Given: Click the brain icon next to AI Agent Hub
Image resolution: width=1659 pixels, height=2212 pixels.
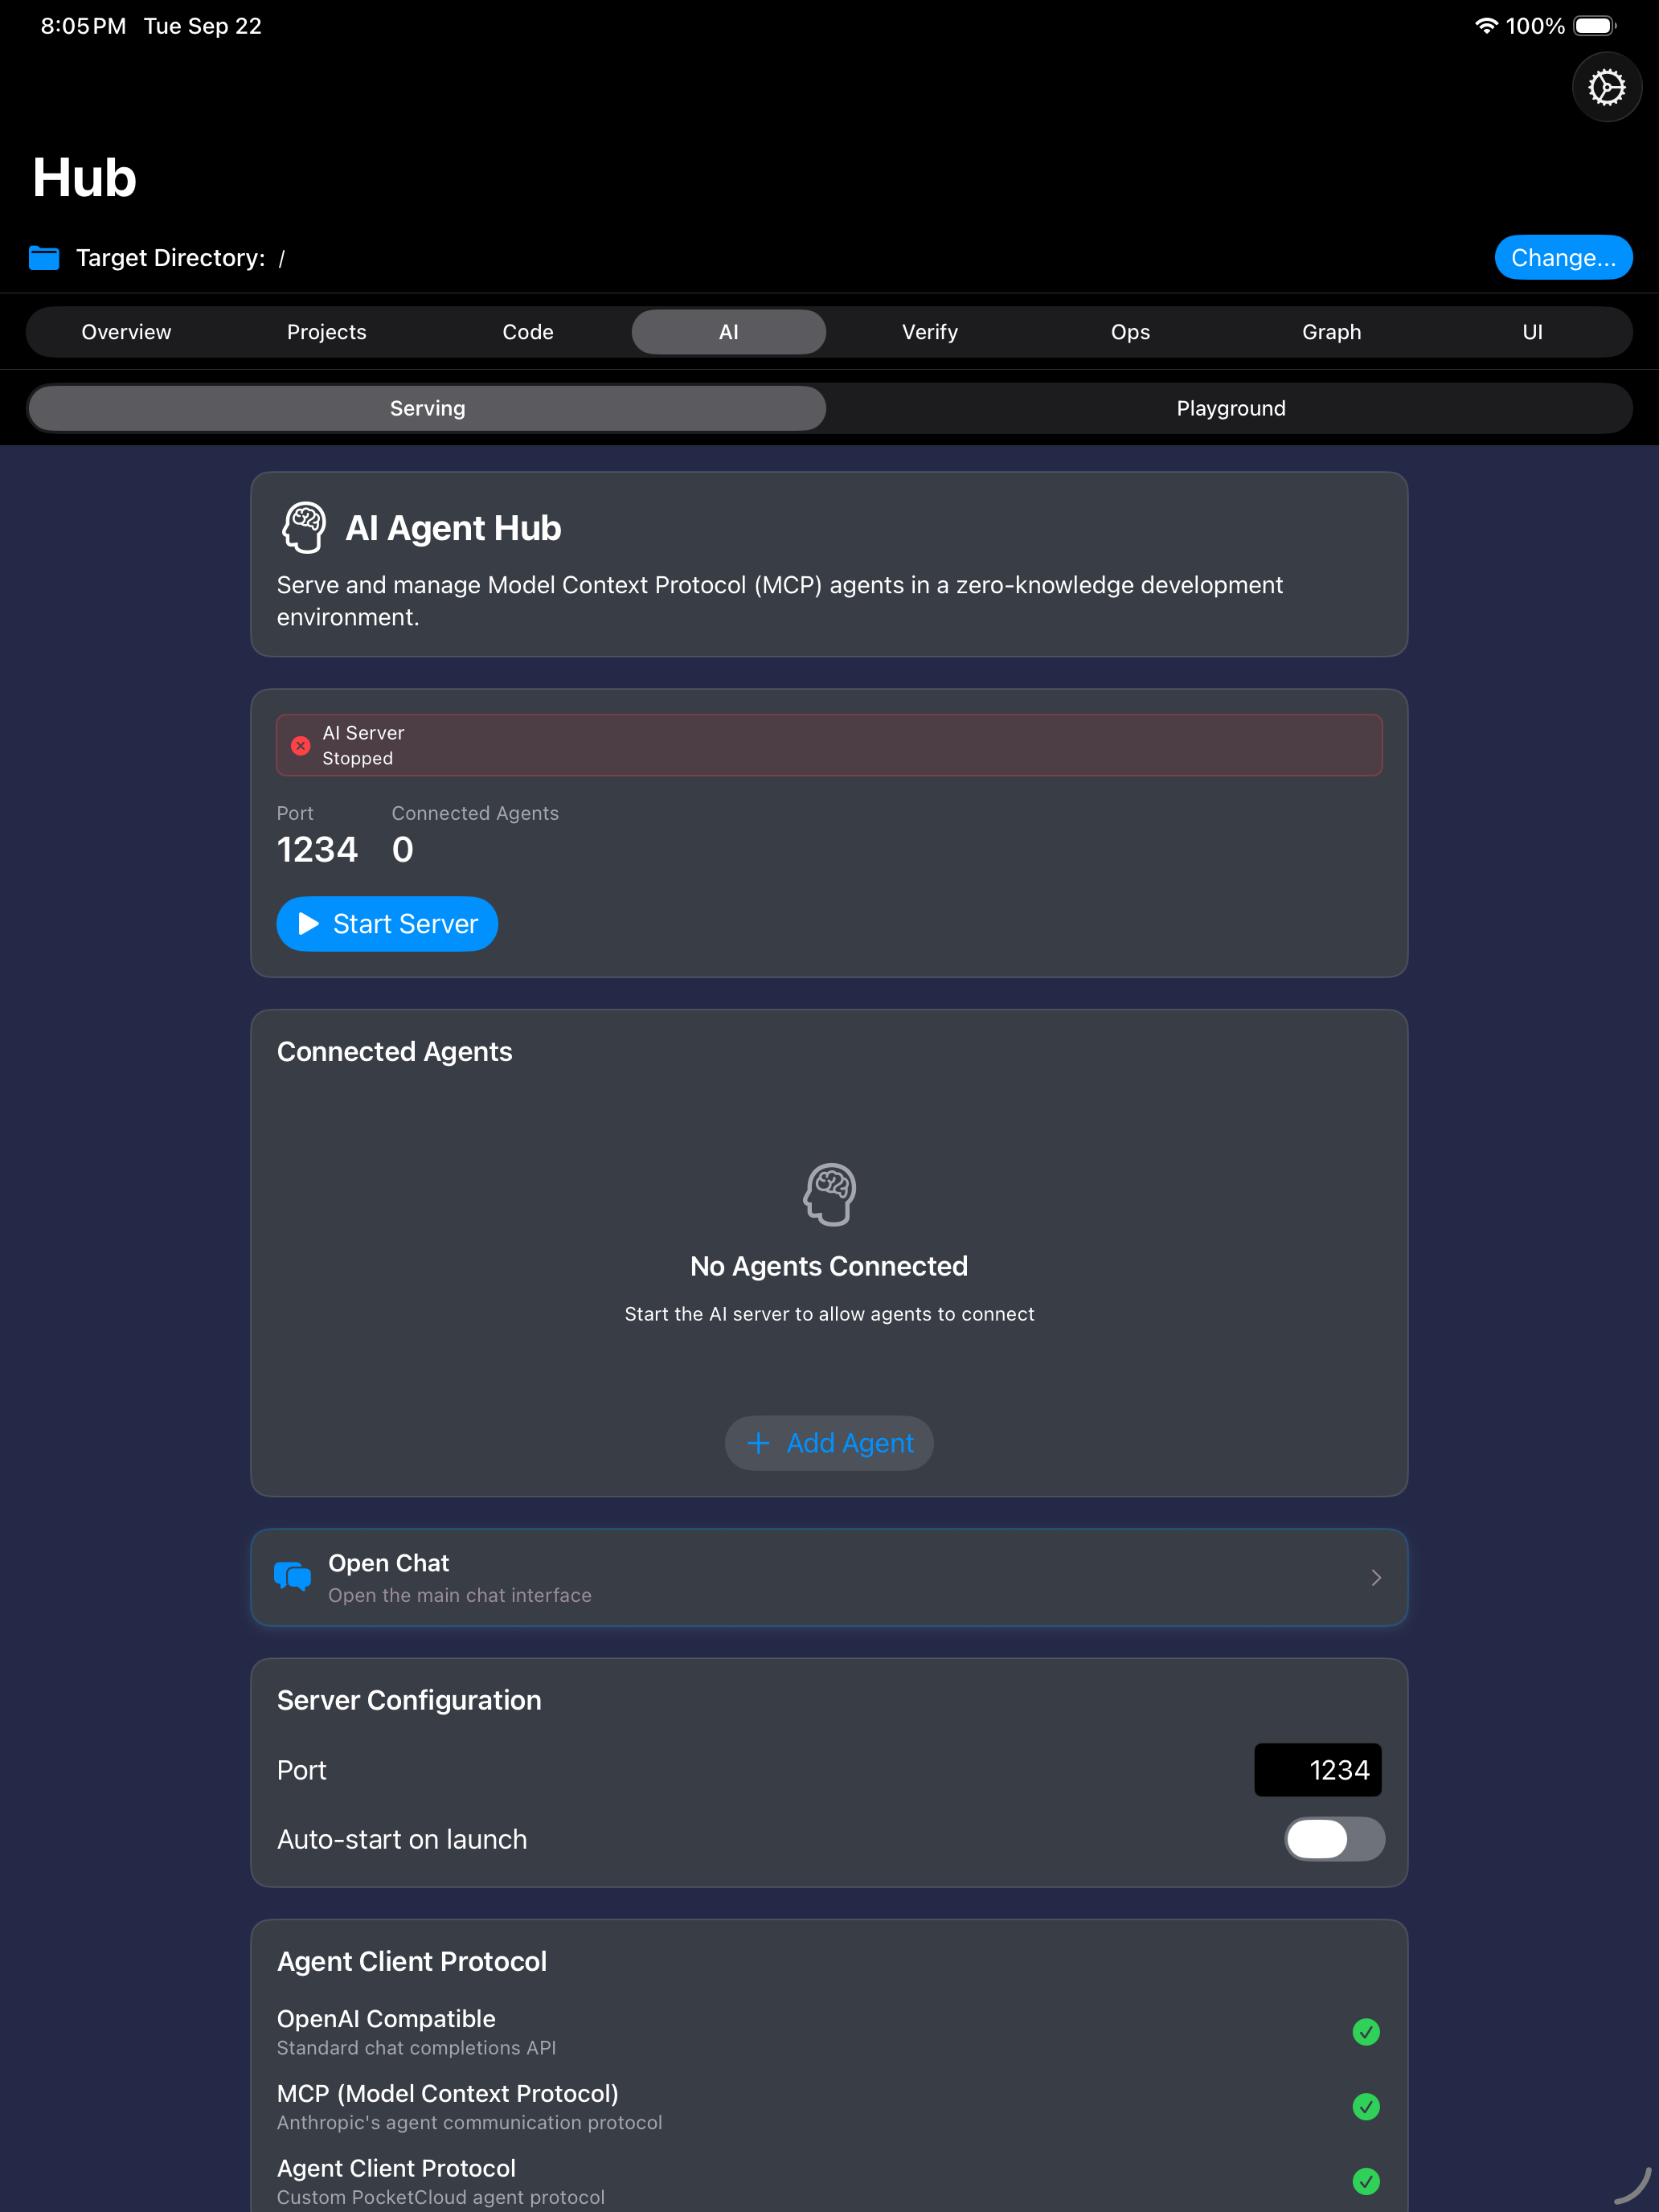Looking at the screenshot, I should coord(304,528).
